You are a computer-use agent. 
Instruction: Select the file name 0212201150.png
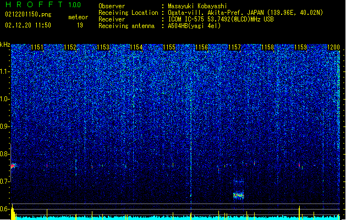pos(28,15)
